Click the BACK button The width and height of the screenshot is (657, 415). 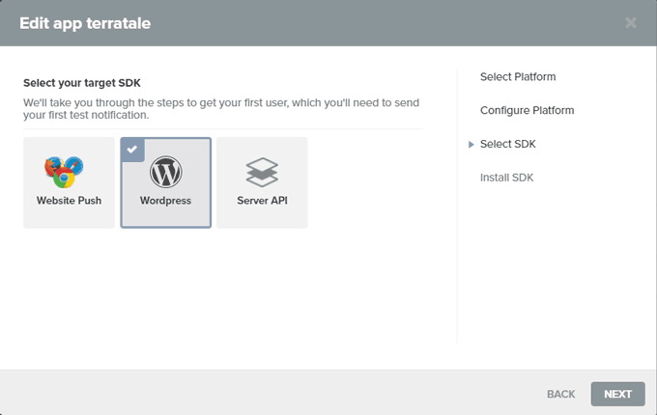(x=560, y=394)
